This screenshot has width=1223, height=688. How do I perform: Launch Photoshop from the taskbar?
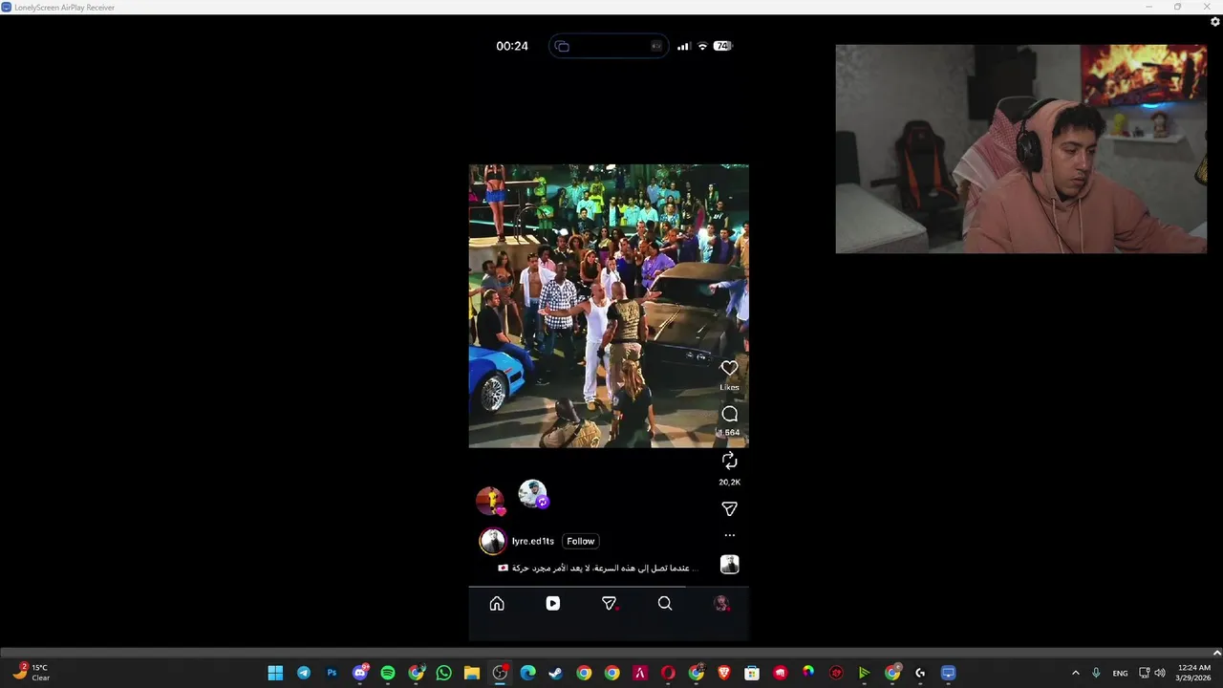click(332, 673)
